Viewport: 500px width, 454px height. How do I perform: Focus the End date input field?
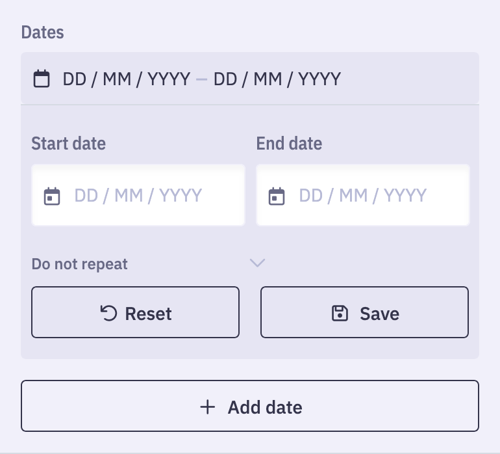pos(363,195)
